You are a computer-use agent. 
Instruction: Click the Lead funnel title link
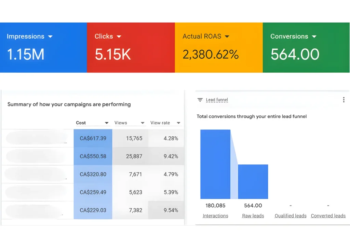(217, 100)
